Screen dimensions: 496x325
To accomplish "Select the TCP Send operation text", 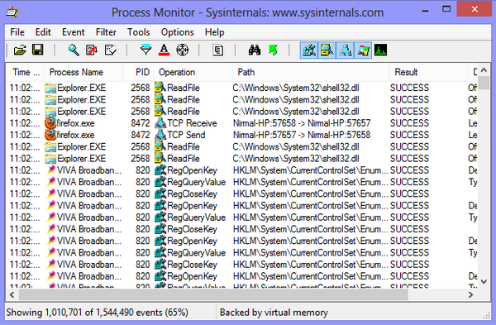I will click(186, 135).
